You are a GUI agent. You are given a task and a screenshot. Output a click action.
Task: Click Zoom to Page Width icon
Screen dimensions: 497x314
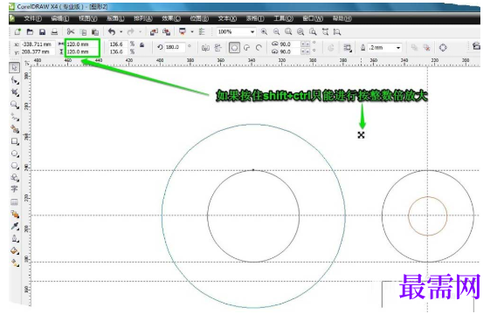point(325,31)
